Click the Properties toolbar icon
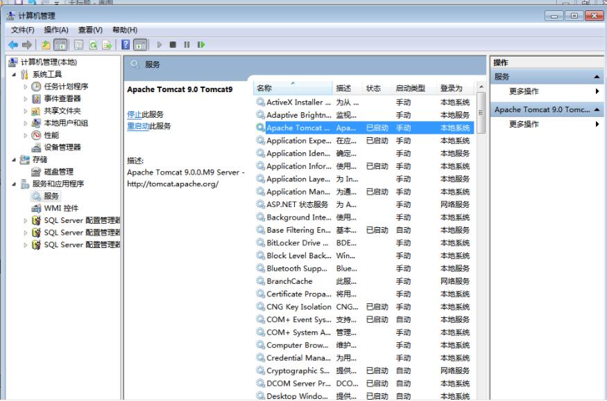 click(x=78, y=45)
